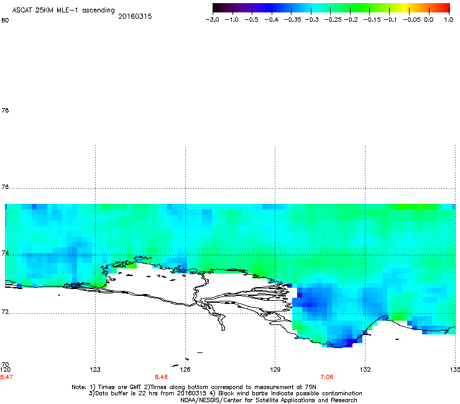Click the red time label below longitude 126
This screenshot has width=460, height=404.
click(x=161, y=377)
